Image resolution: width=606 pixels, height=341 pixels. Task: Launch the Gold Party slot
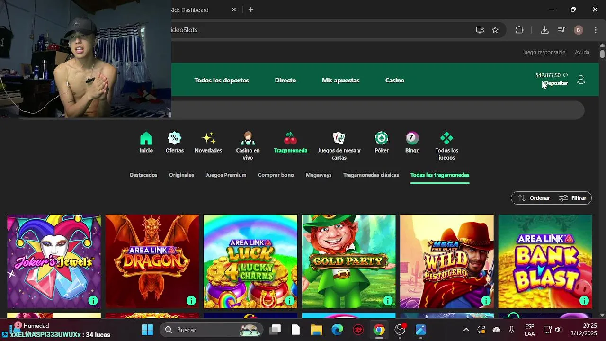(x=349, y=261)
